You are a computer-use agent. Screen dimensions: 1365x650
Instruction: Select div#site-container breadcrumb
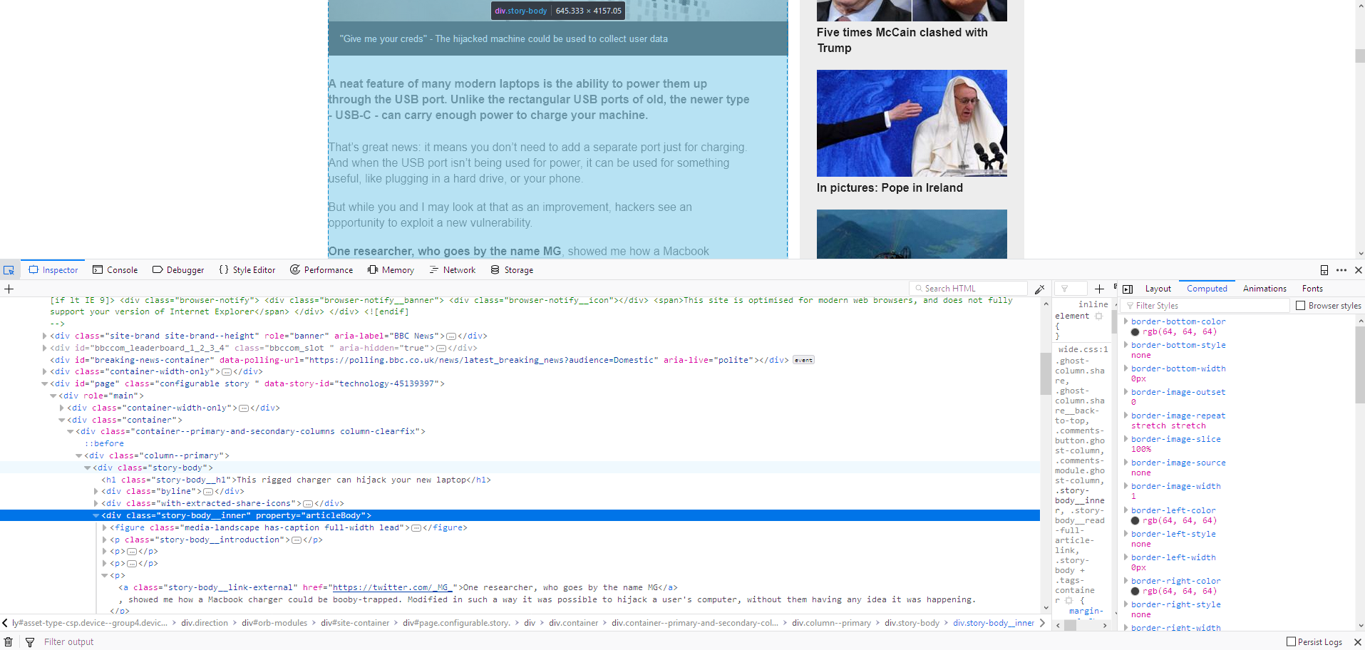355,623
